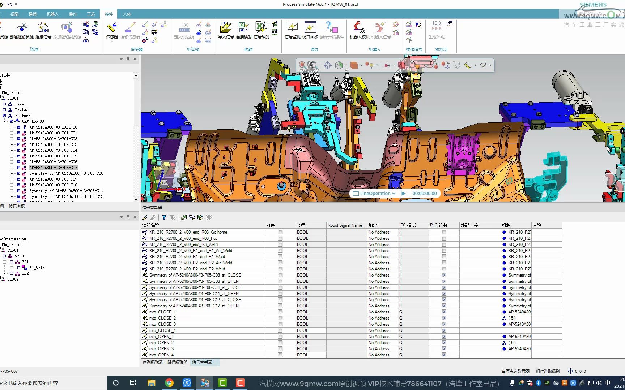Click the 连接映射 icon
The height and width of the screenshot is (390, 625).
(x=243, y=28)
